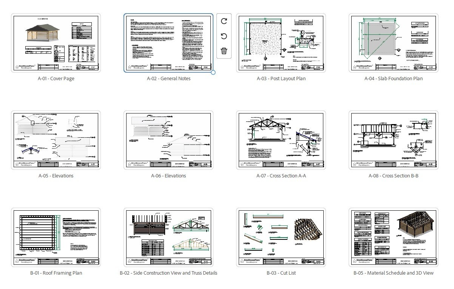Select the B-01 Roof Framing Plan thumbnail
Image resolution: width=454 pixels, height=289 pixels.
[56, 237]
